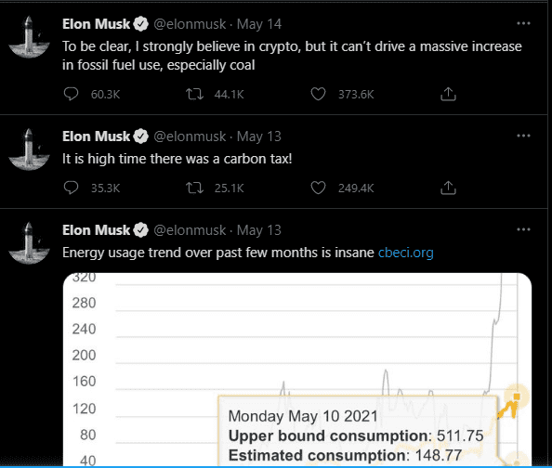Like the carbon tax tweet
The height and width of the screenshot is (468, 552).
318,188
